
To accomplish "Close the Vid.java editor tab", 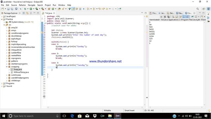I will pyautogui.click(x=54, y=13).
